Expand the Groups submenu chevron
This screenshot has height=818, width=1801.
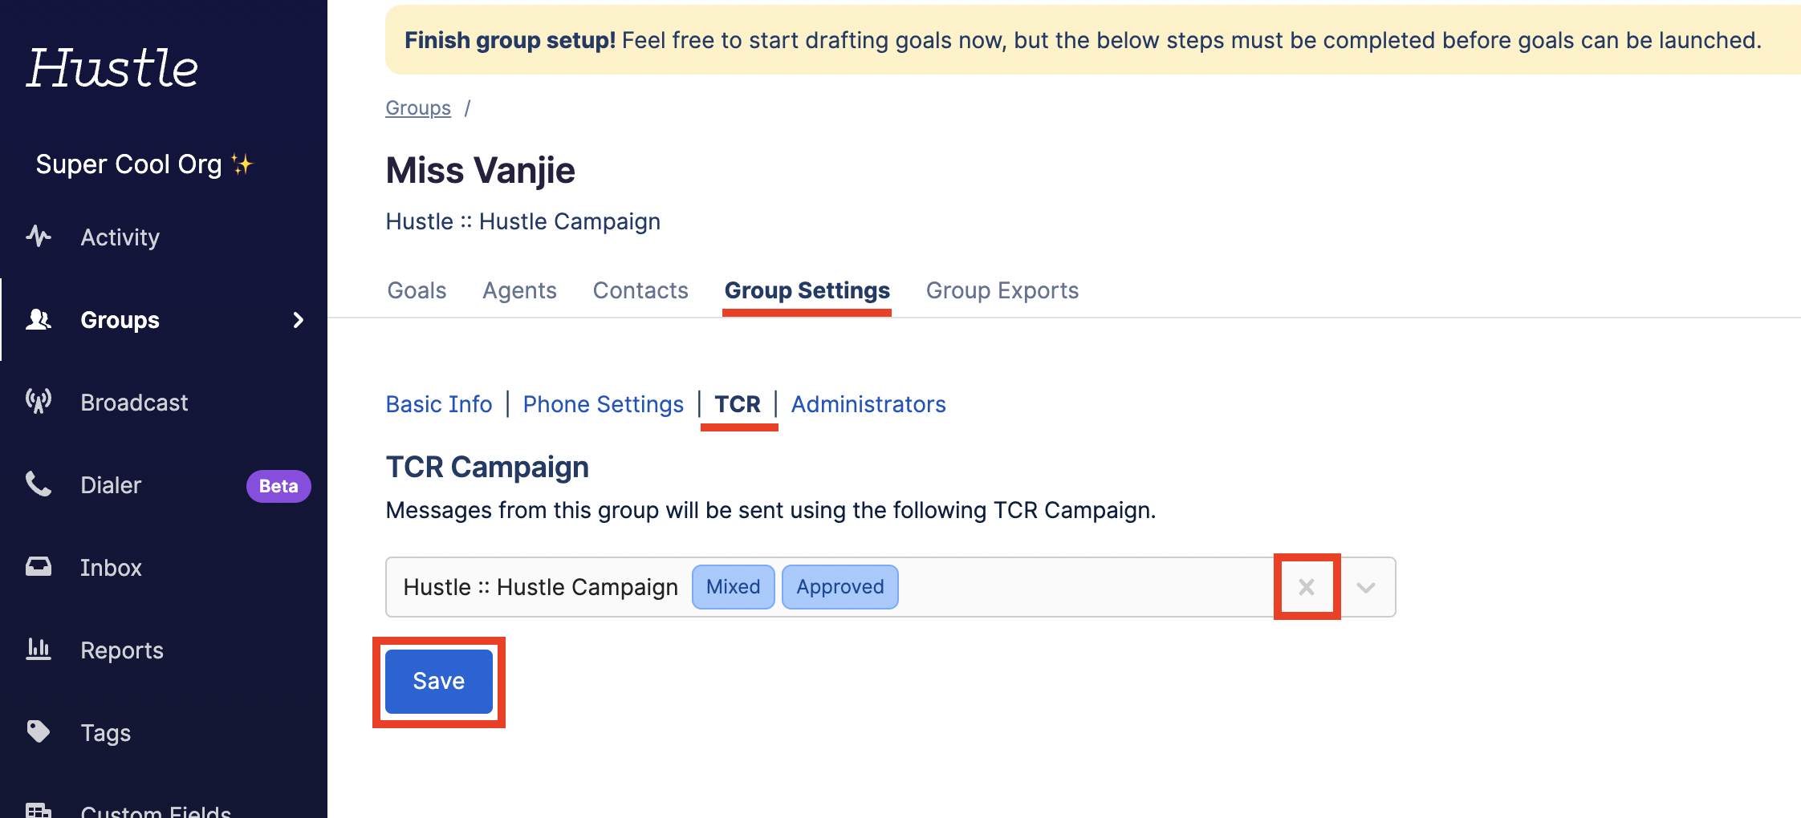point(299,320)
